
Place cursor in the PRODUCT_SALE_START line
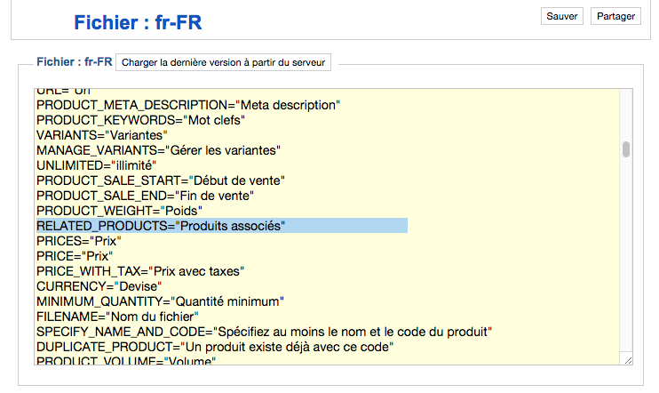161,180
